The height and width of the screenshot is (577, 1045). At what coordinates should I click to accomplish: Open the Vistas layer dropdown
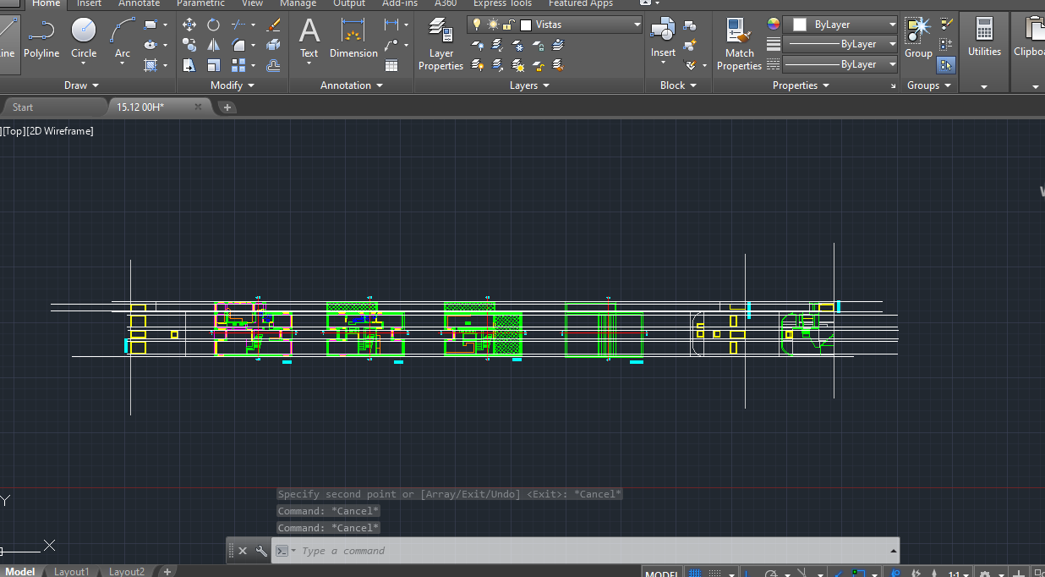click(x=637, y=25)
